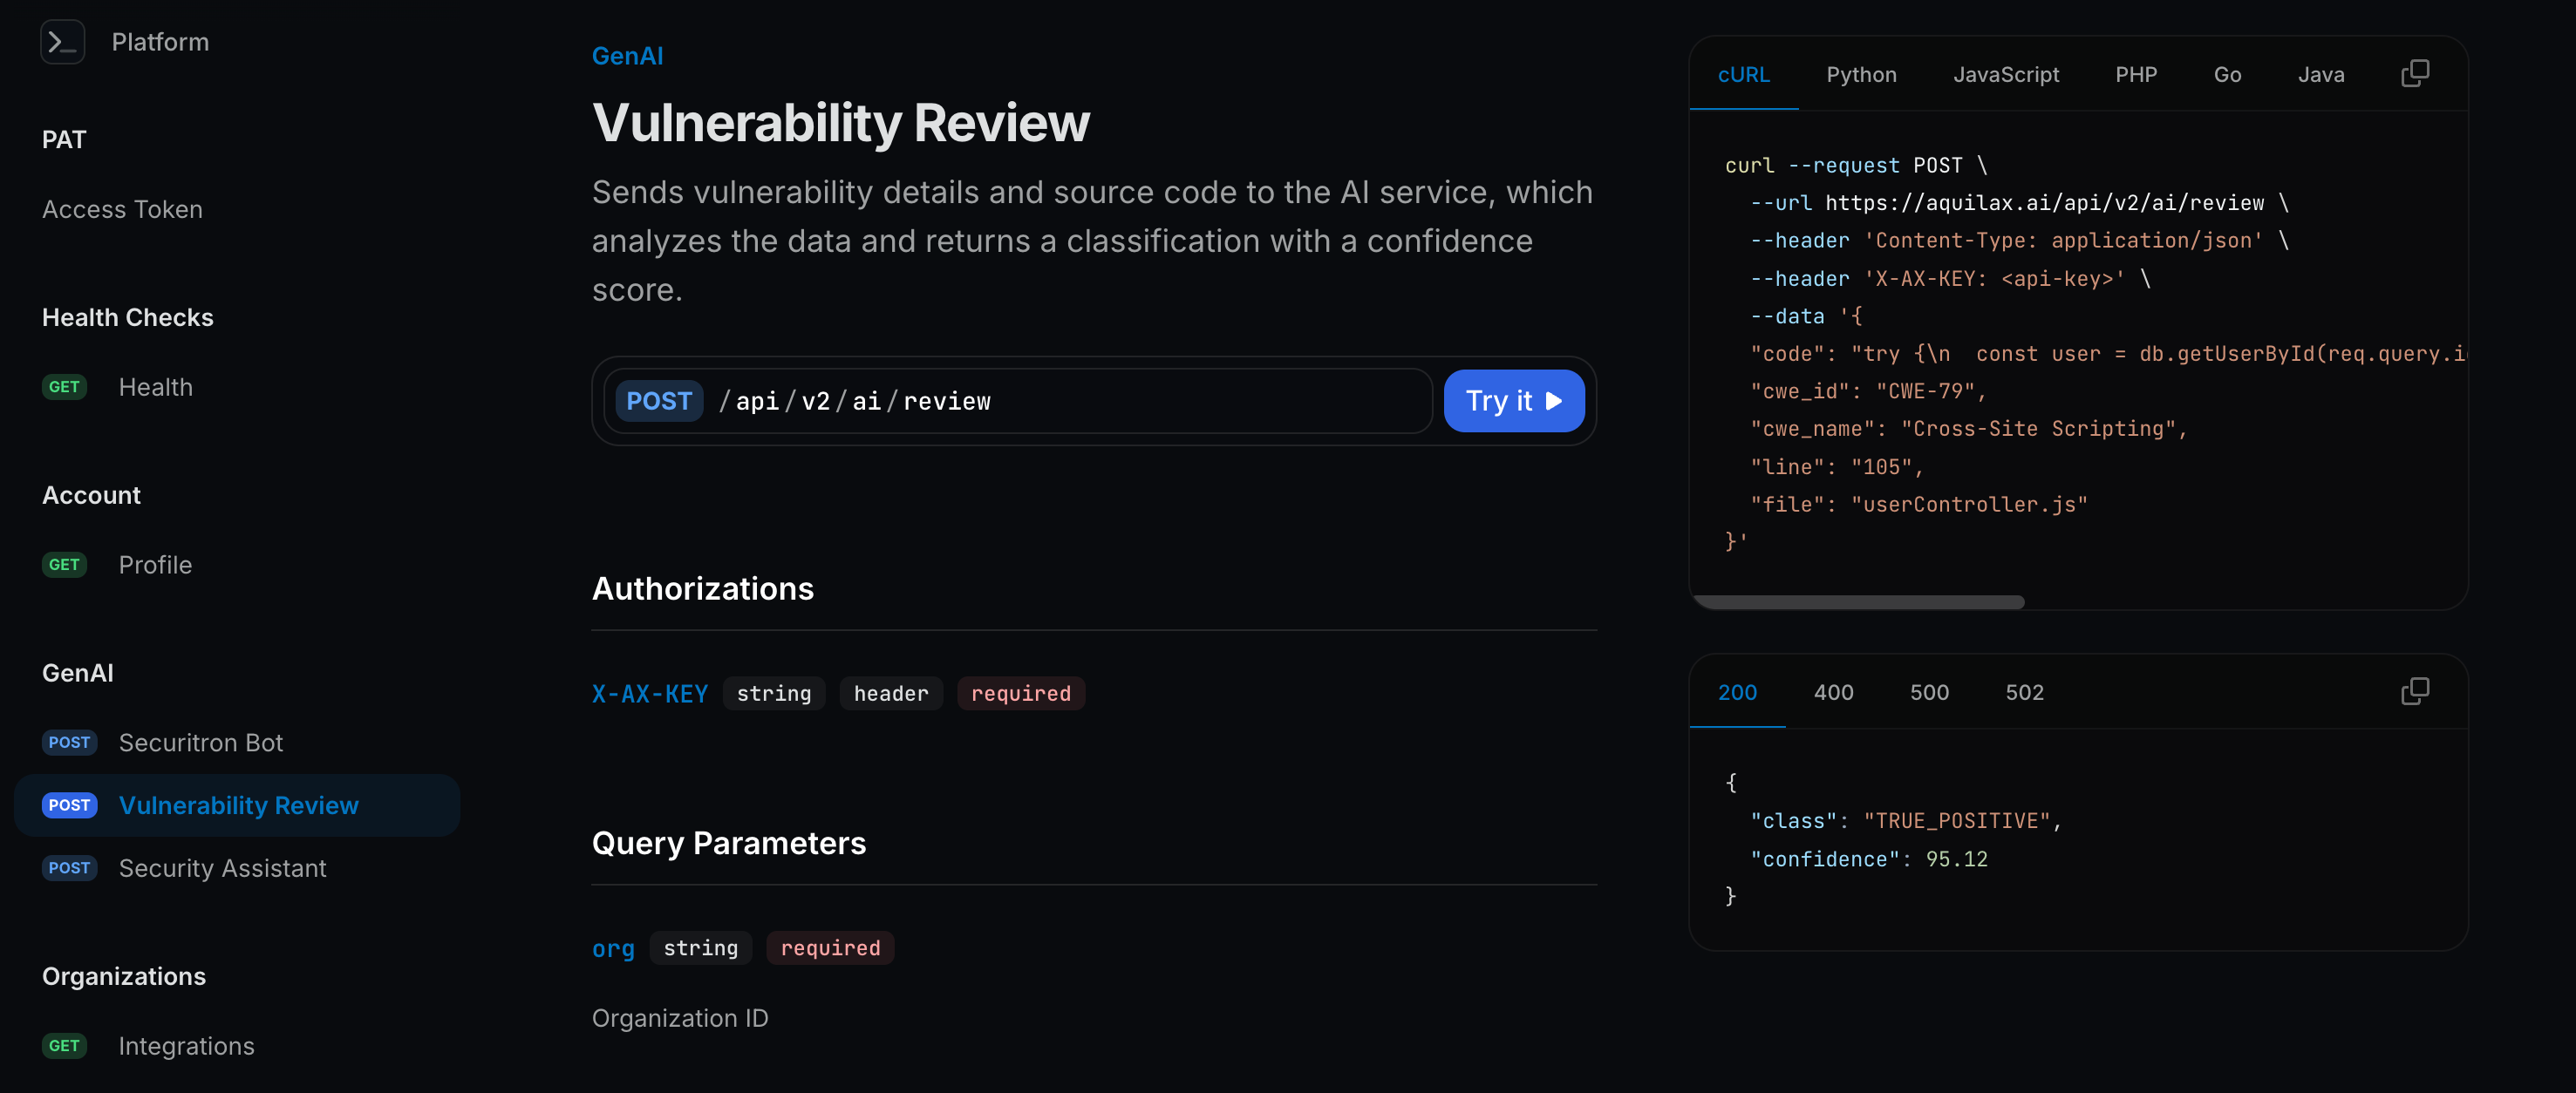Switch to the Go code tab
The image size is (2576, 1093).
[x=2227, y=75]
